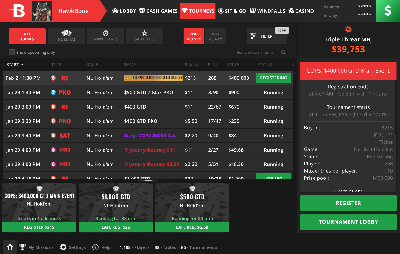
Task: Enable Show upcoming only checkbox
Action: (12, 52)
